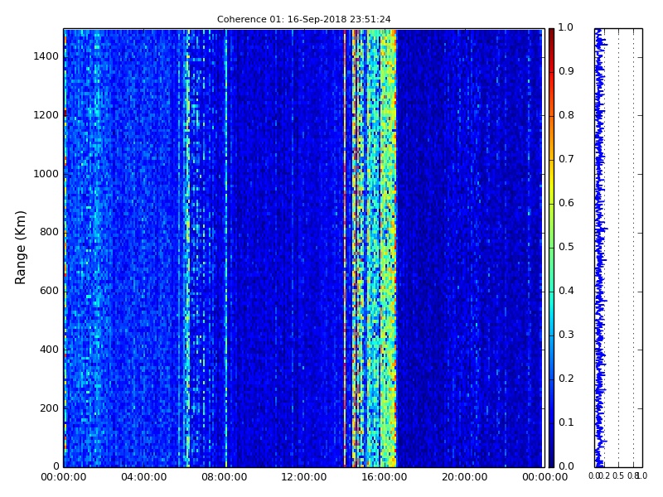Image resolution: width=663 pixels, height=497 pixels.
Task: Click the plot title 'Coherence 01: 16-Sep-2018 23:51:24'
Action: (303, 19)
